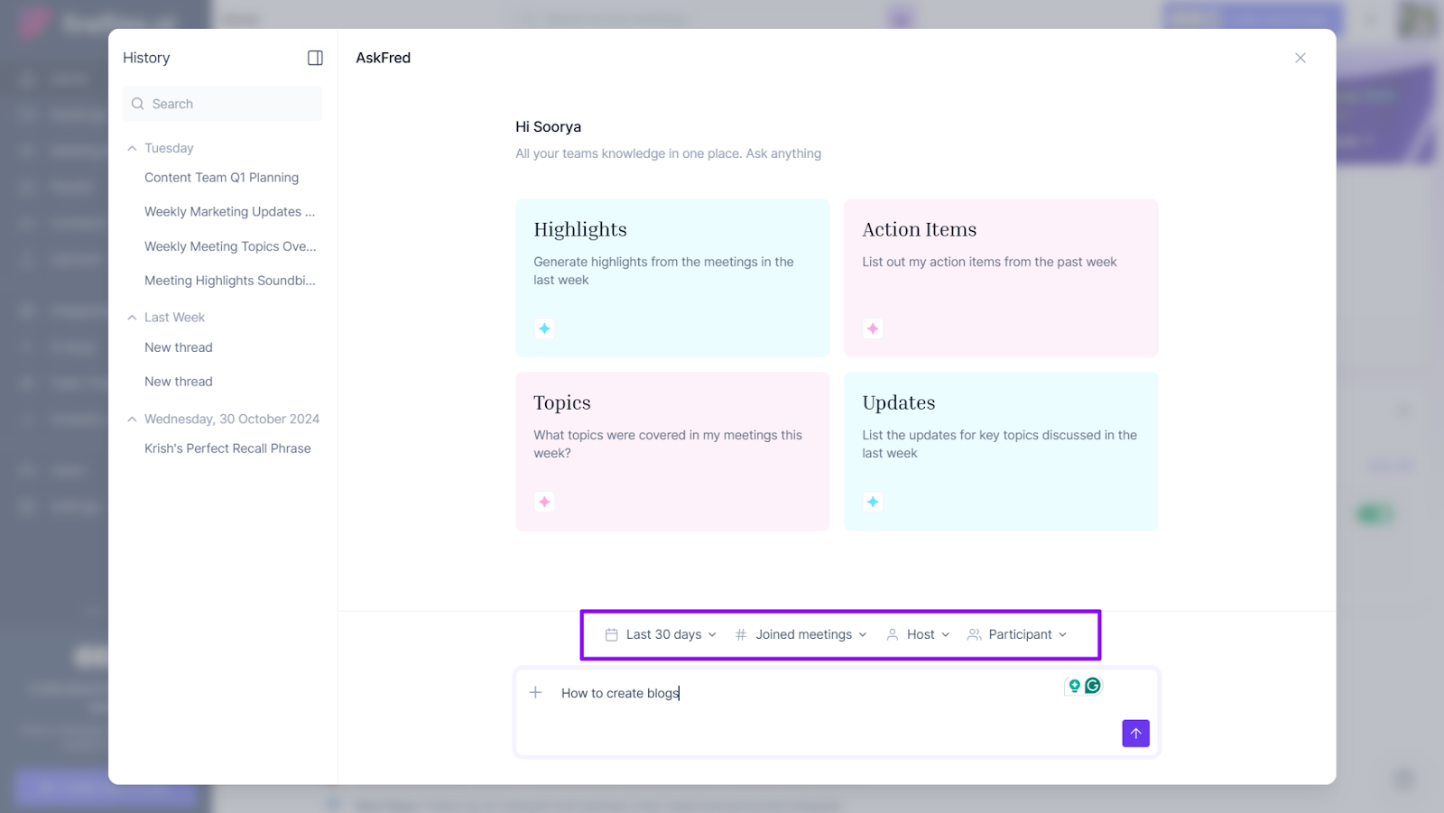Collapse the Wednesday, 30 October 2024 group
Viewport: 1444px width, 813px height.
[x=133, y=419]
